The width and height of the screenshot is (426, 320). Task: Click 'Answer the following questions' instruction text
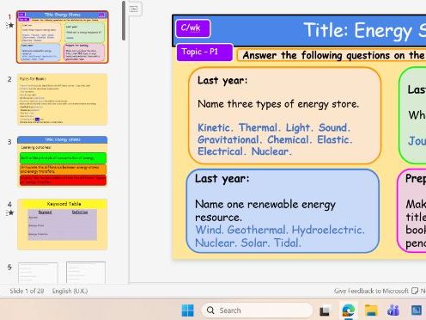click(333, 55)
